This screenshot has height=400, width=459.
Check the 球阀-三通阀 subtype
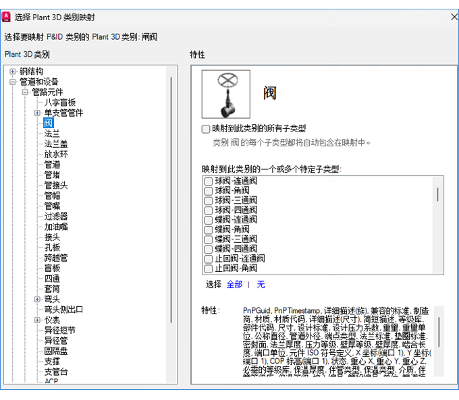(208, 200)
